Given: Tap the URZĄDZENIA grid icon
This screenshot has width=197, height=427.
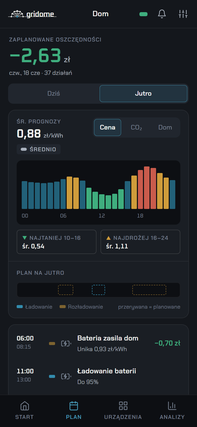Looking at the screenshot, I should [123, 406].
